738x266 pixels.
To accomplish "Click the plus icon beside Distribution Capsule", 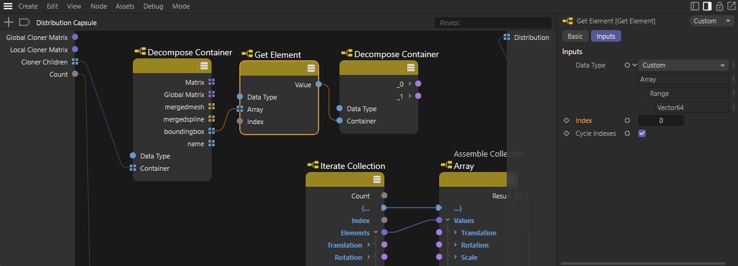I will pyautogui.click(x=9, y=22).
